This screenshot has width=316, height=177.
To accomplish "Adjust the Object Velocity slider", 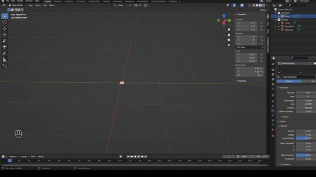I will pyautogui.click(x=306, y=155).
